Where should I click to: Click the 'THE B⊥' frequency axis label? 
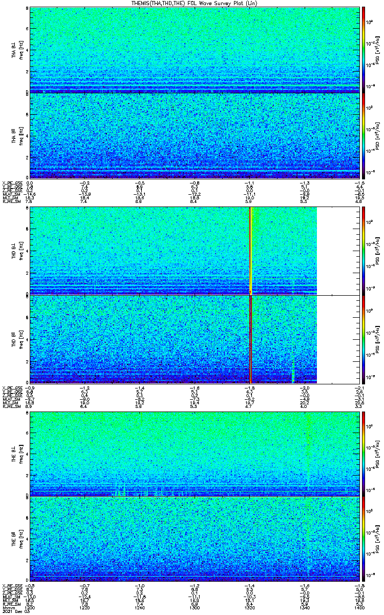(x=17, y=455)
